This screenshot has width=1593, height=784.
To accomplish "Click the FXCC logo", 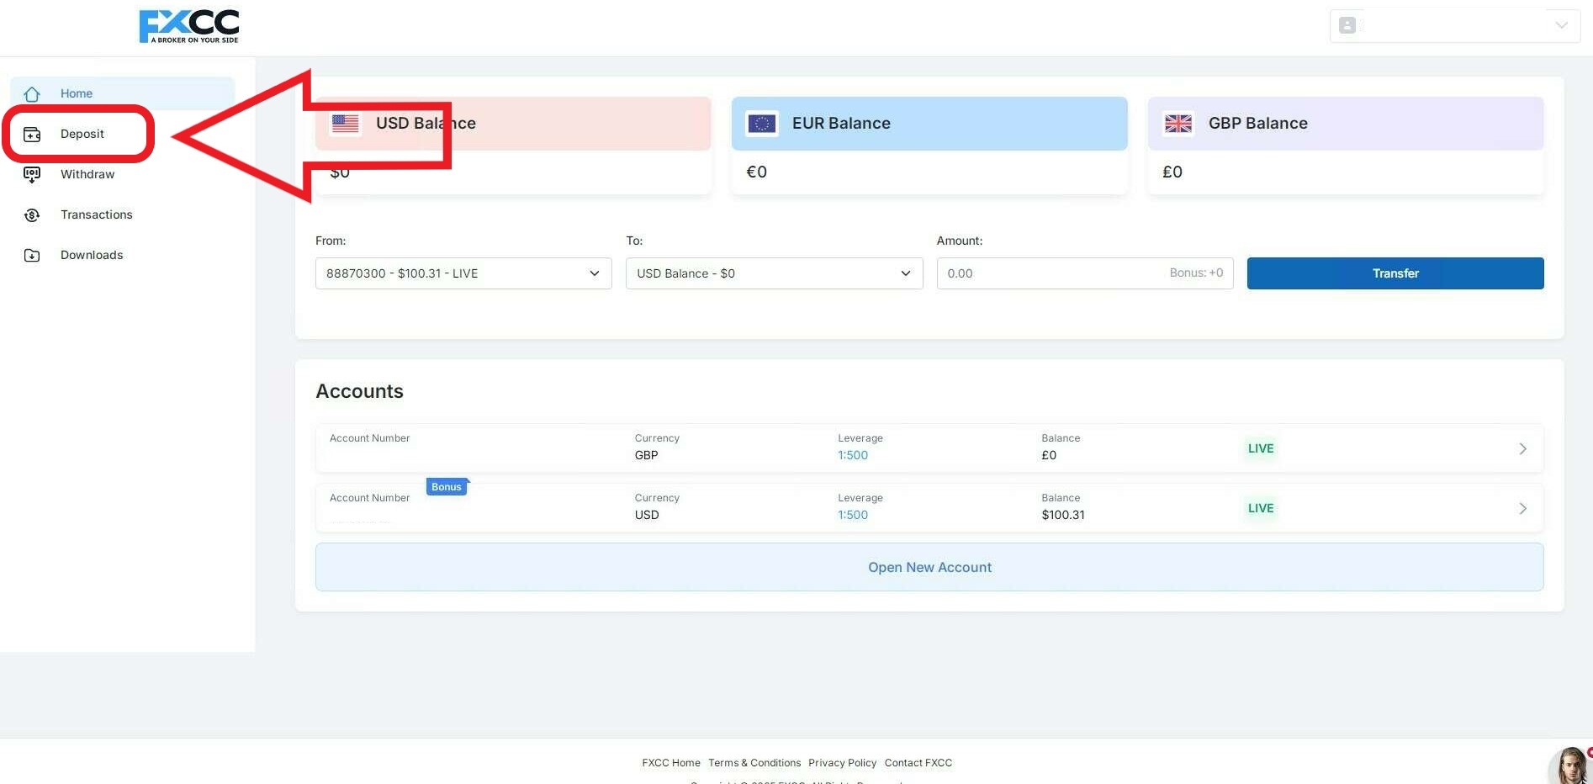I will point(189,26).
